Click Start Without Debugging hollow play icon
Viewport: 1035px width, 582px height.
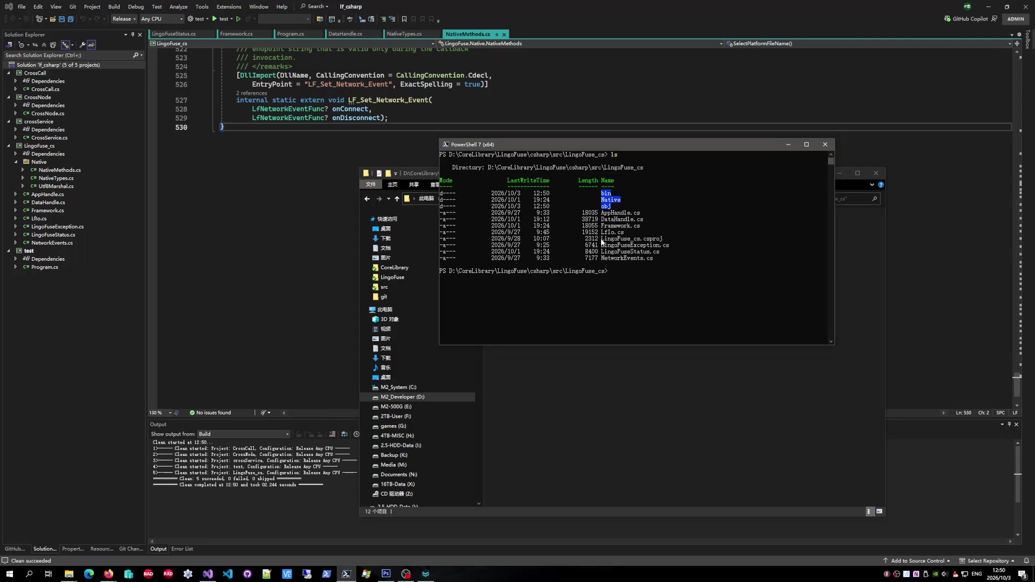[239, 19]
